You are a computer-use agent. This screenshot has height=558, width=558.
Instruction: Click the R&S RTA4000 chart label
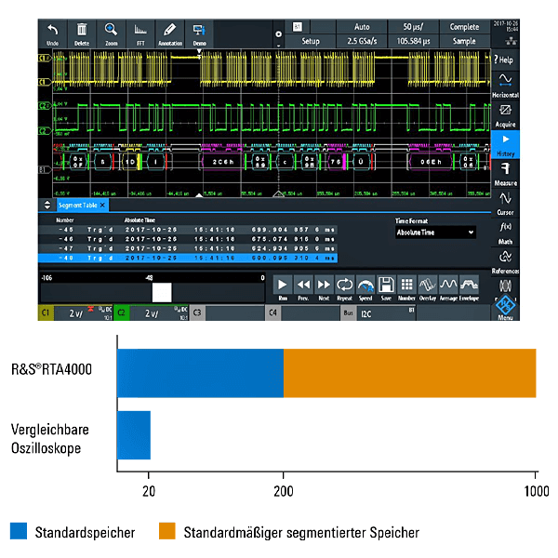[51, 369]
